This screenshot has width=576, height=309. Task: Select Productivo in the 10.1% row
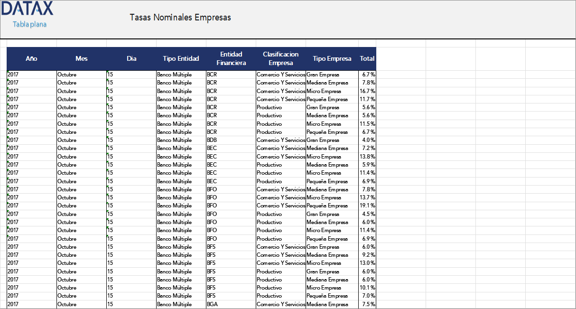coord(281,288)
